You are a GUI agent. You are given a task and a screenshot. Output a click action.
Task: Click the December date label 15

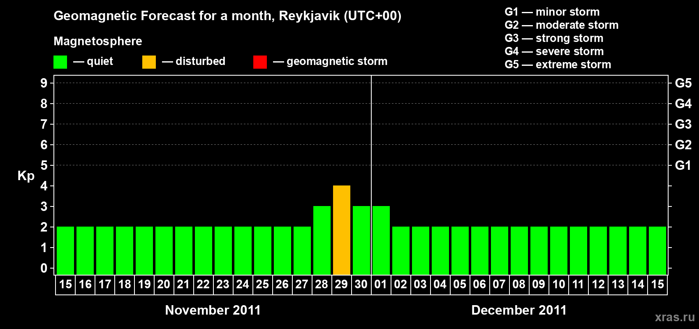click(x=657, y=284)
